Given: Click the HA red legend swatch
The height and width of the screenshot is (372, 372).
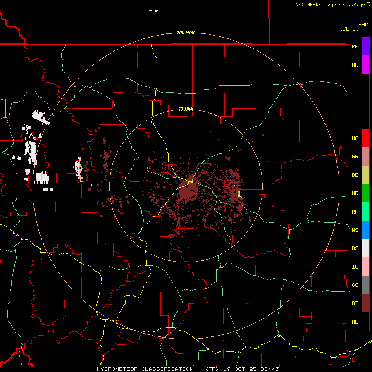Looking at the screenshot, I should (365, 138).
